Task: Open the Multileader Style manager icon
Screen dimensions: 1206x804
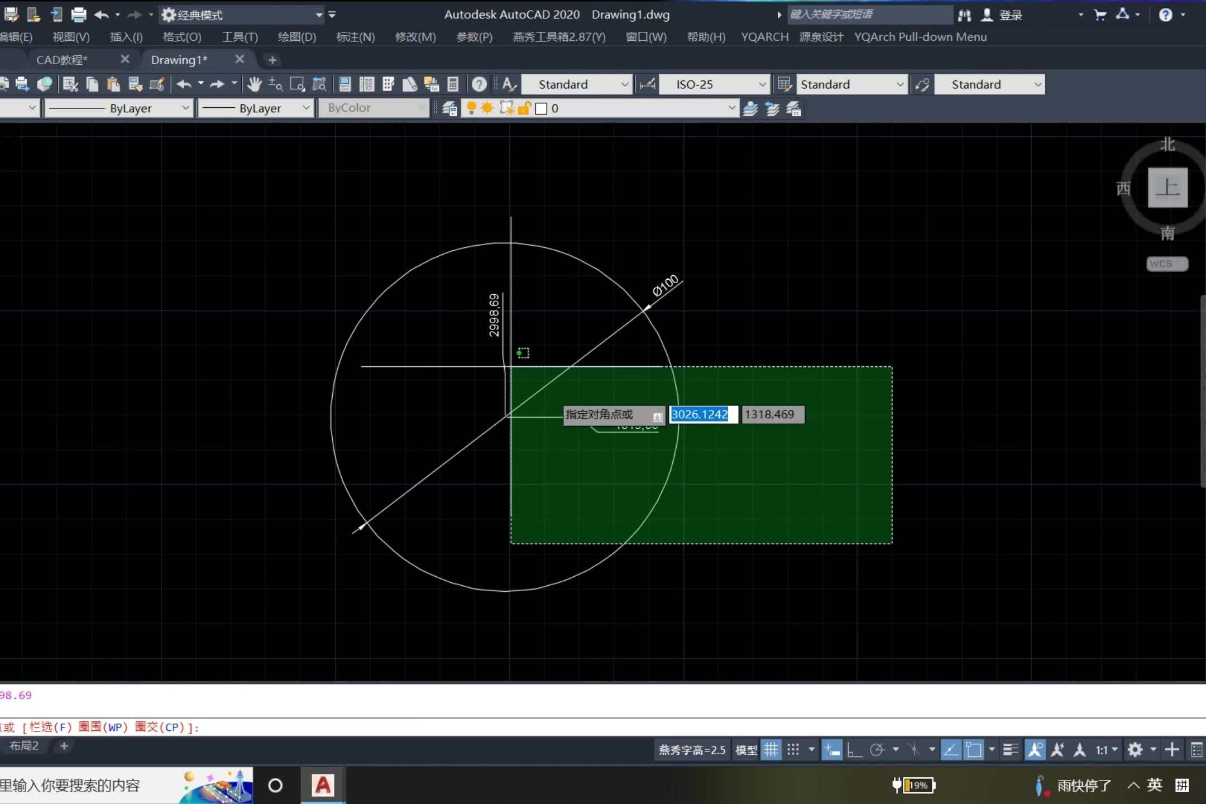Action: [x=922, y=84]
